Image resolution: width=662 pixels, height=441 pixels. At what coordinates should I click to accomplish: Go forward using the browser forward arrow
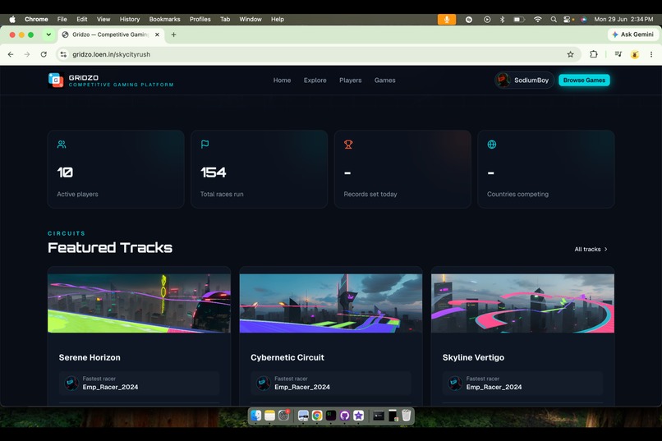[27, 54]
